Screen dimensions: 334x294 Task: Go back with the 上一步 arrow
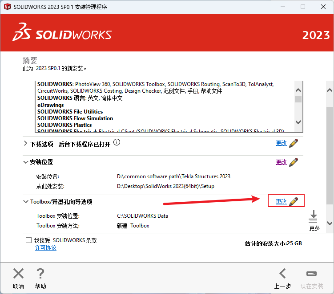(282, 274)
